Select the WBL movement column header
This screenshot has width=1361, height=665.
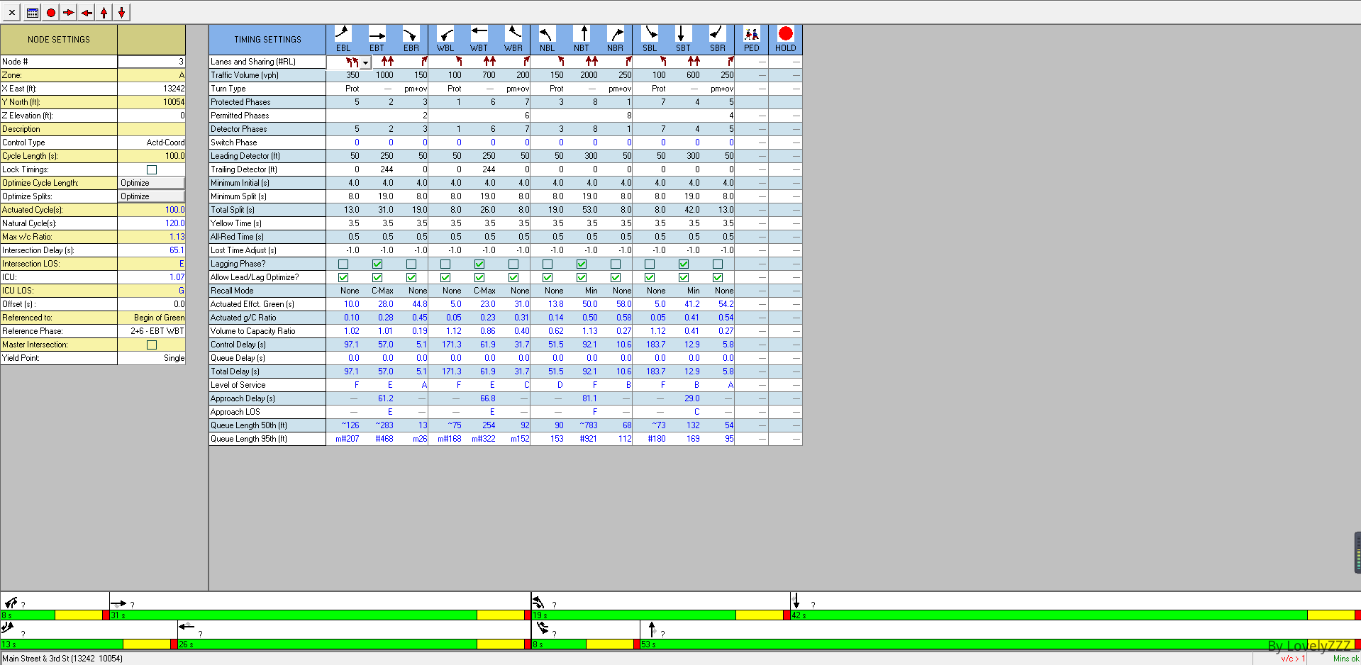(445, 39)
